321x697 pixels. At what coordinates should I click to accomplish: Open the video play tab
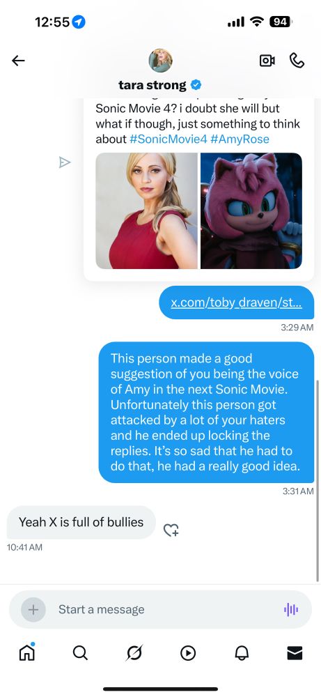pos(188,653)
